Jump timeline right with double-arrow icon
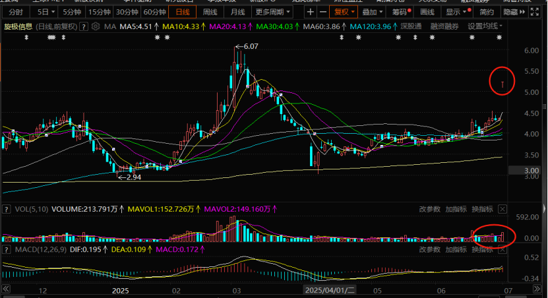Image resolution: width=548 pixels, height=298 pixels. (x=537, y=289)
